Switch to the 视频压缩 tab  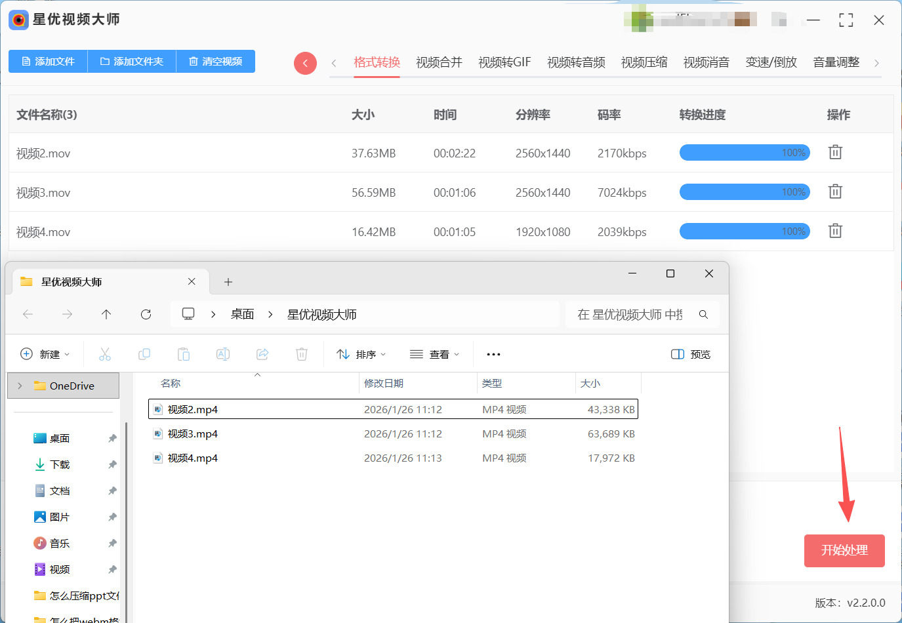(644, 62)
